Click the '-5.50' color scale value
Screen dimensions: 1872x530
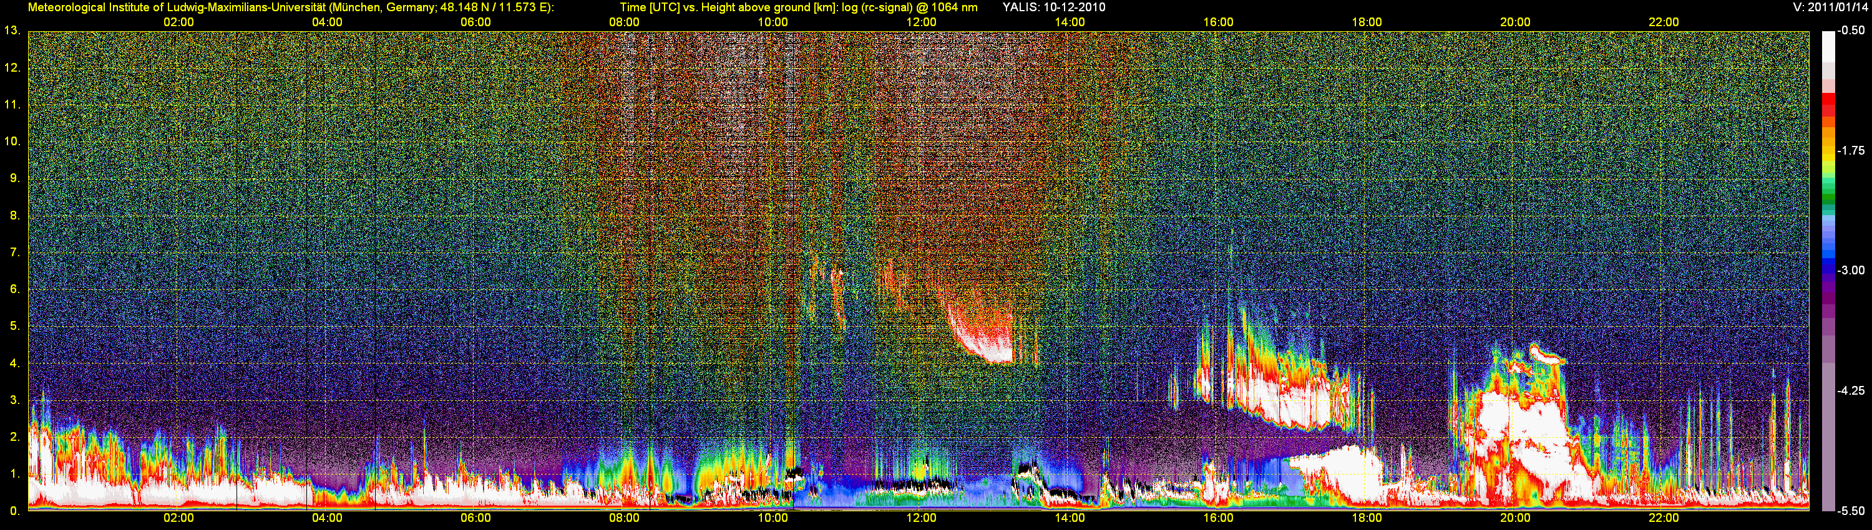tap(1850, 511)
